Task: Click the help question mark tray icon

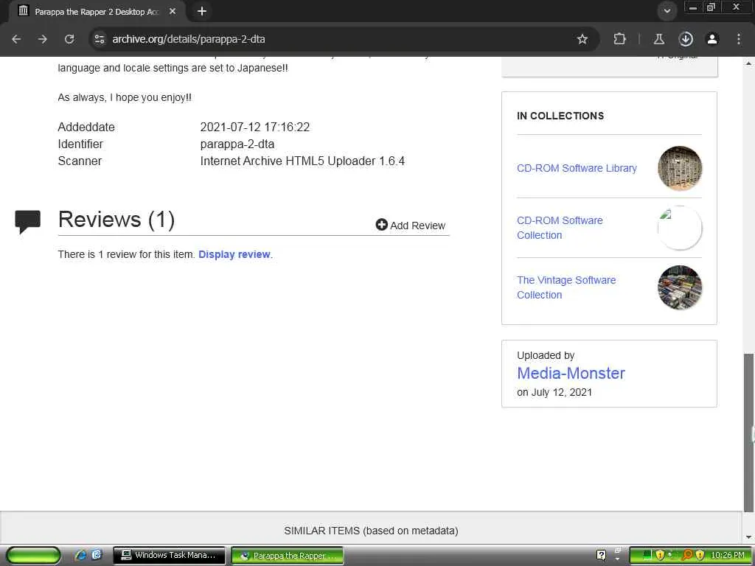Action: [x=601, y=556]
